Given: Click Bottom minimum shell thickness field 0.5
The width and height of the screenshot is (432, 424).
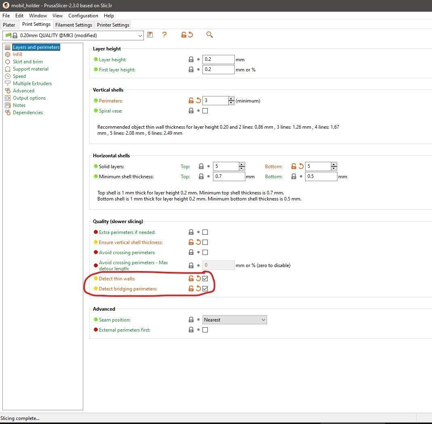Looking at the screenshot, I should pos(321,177).
